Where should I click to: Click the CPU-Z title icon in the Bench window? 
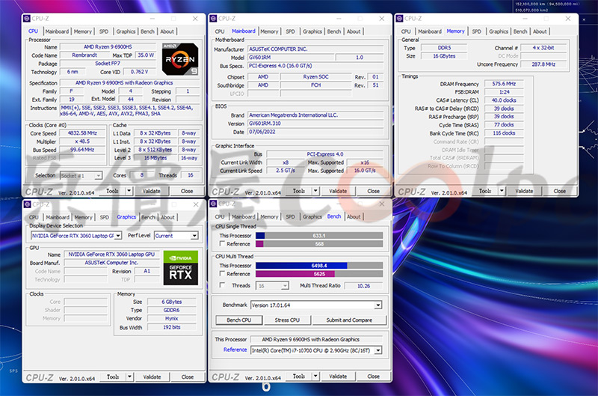214,204
